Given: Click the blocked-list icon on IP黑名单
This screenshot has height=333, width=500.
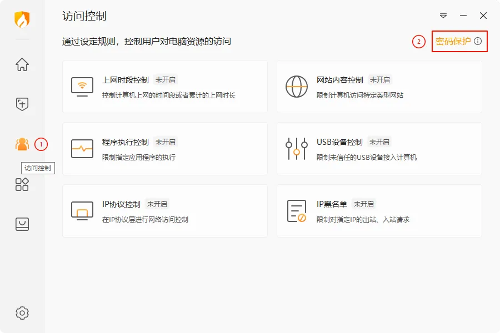Looking at the screenshot, I should (x=297, y=211).
